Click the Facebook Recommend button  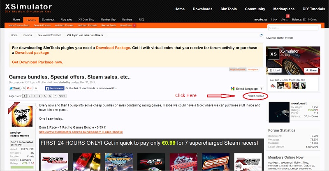click(x=55, y=88)
